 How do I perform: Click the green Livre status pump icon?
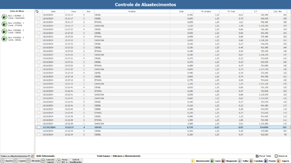click(212, 161)
